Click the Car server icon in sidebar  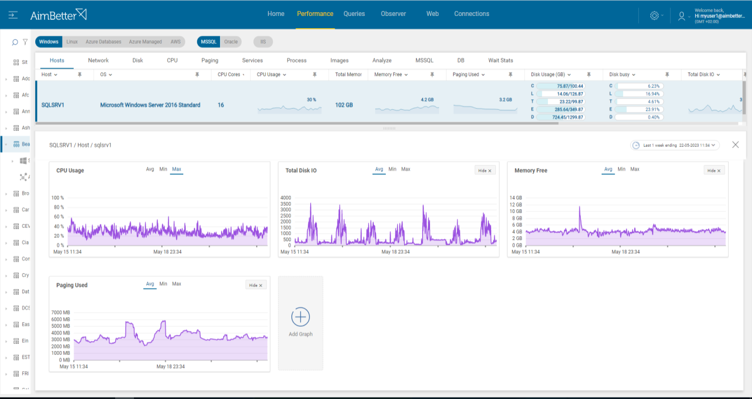[16, 210]
